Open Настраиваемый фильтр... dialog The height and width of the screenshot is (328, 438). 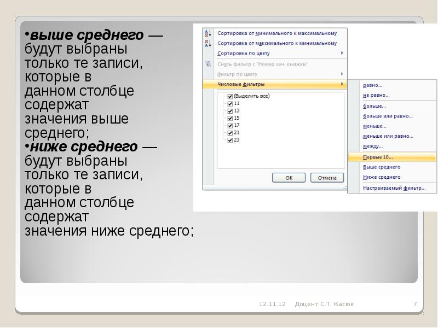[394, 188]
